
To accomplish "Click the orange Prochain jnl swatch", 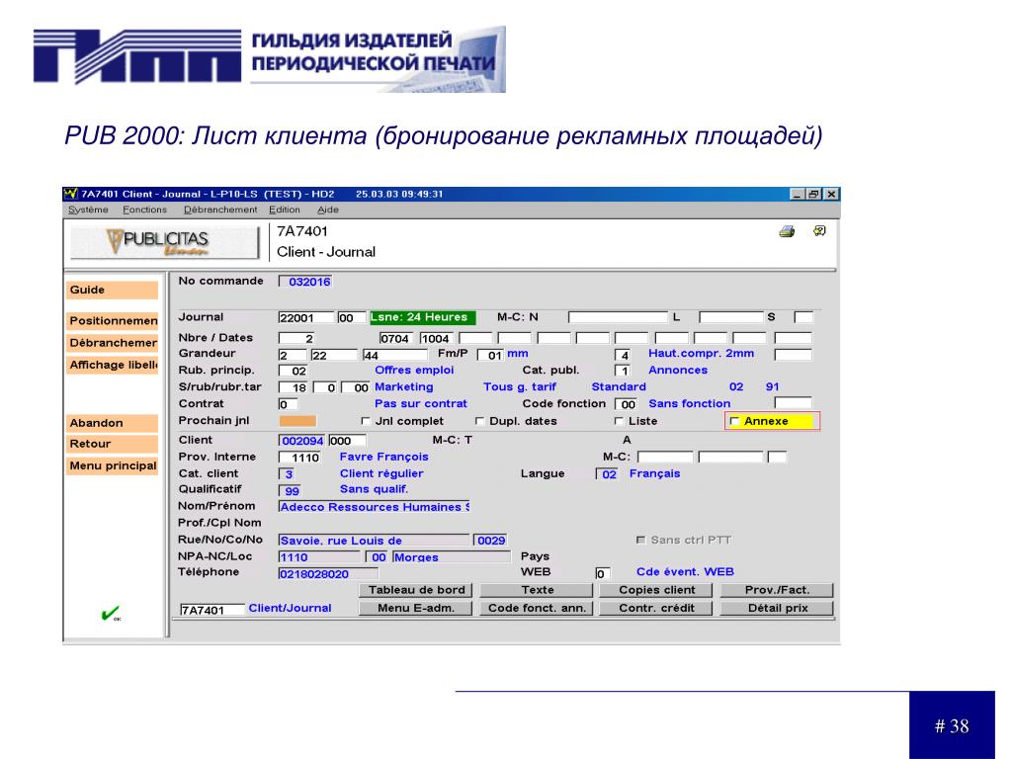I will [x=297, y=421].
